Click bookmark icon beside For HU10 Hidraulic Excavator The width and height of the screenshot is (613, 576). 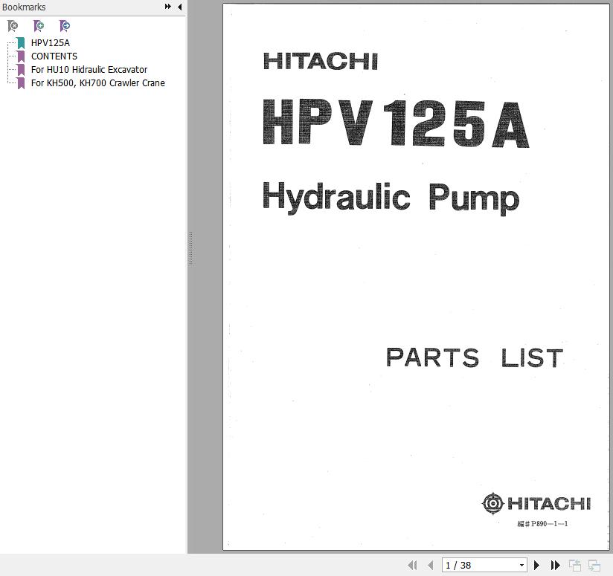point(21,70)
